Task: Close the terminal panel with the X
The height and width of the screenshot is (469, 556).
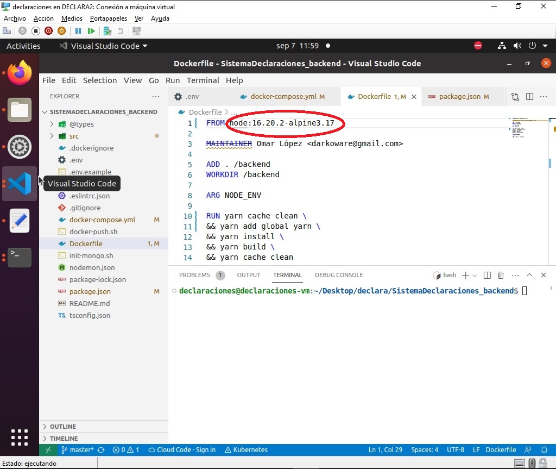Action: pyautogui.click(x=544, y=276)
